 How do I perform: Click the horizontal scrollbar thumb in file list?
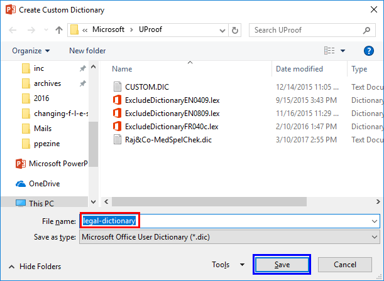click(209, 202)
